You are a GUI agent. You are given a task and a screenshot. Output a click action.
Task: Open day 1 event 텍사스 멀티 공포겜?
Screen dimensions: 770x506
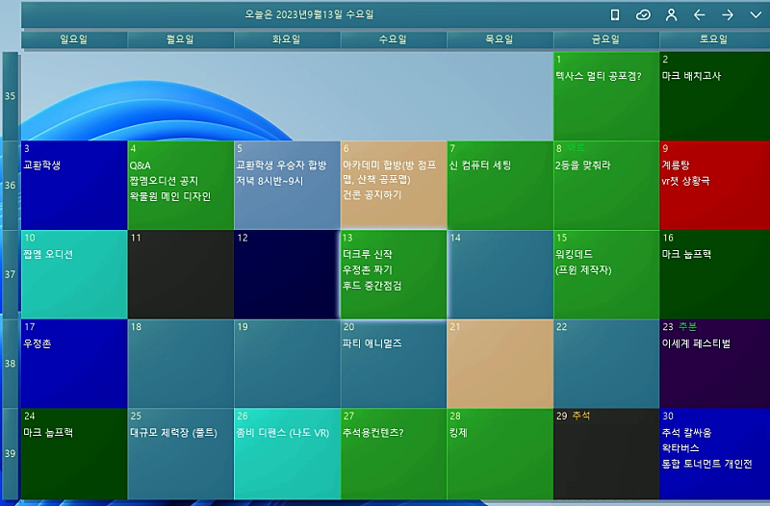tap(598, 76)
